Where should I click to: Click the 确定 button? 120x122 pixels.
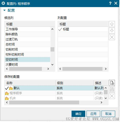coord(78,114)
